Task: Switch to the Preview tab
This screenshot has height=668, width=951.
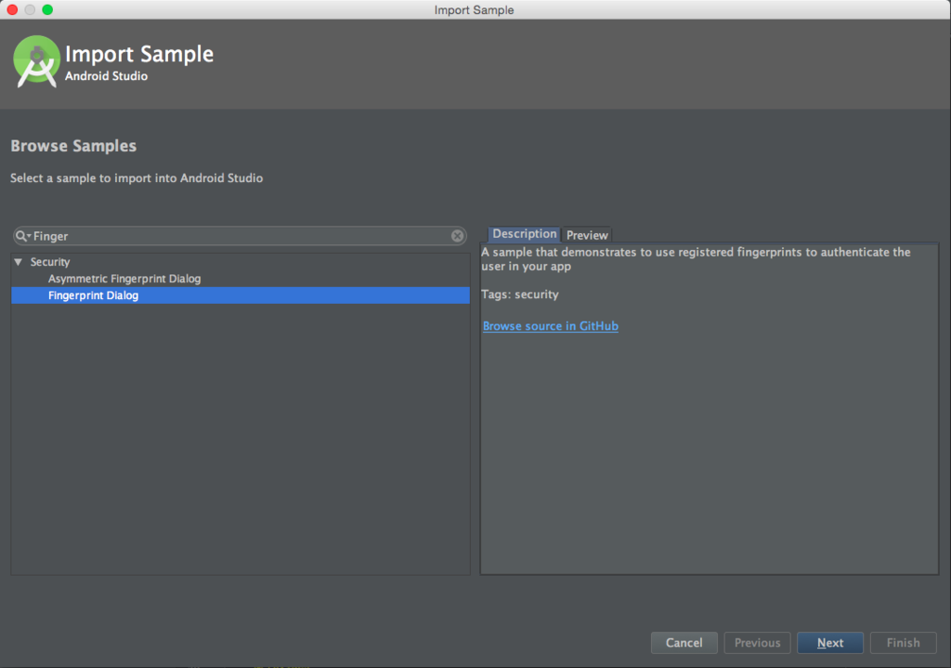Action: coord(587,235)
